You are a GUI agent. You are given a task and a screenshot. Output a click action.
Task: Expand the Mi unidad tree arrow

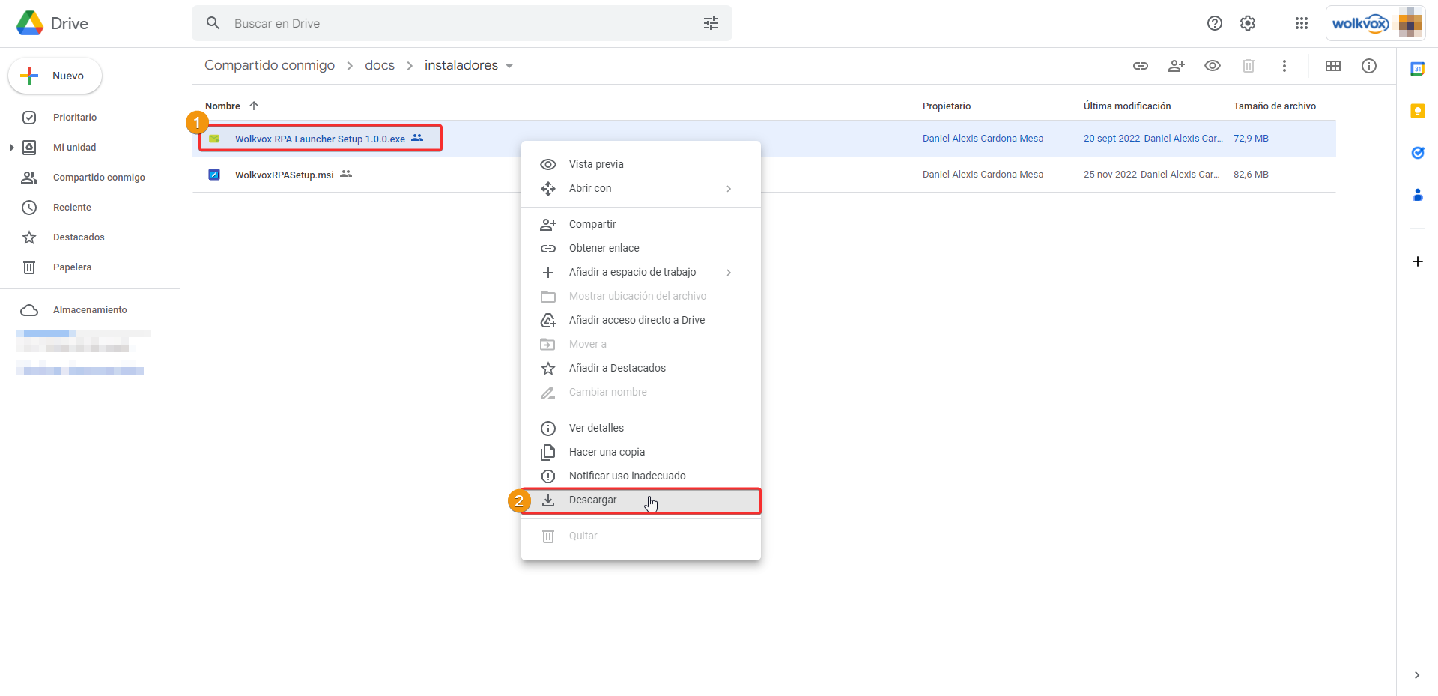[12, 148]
